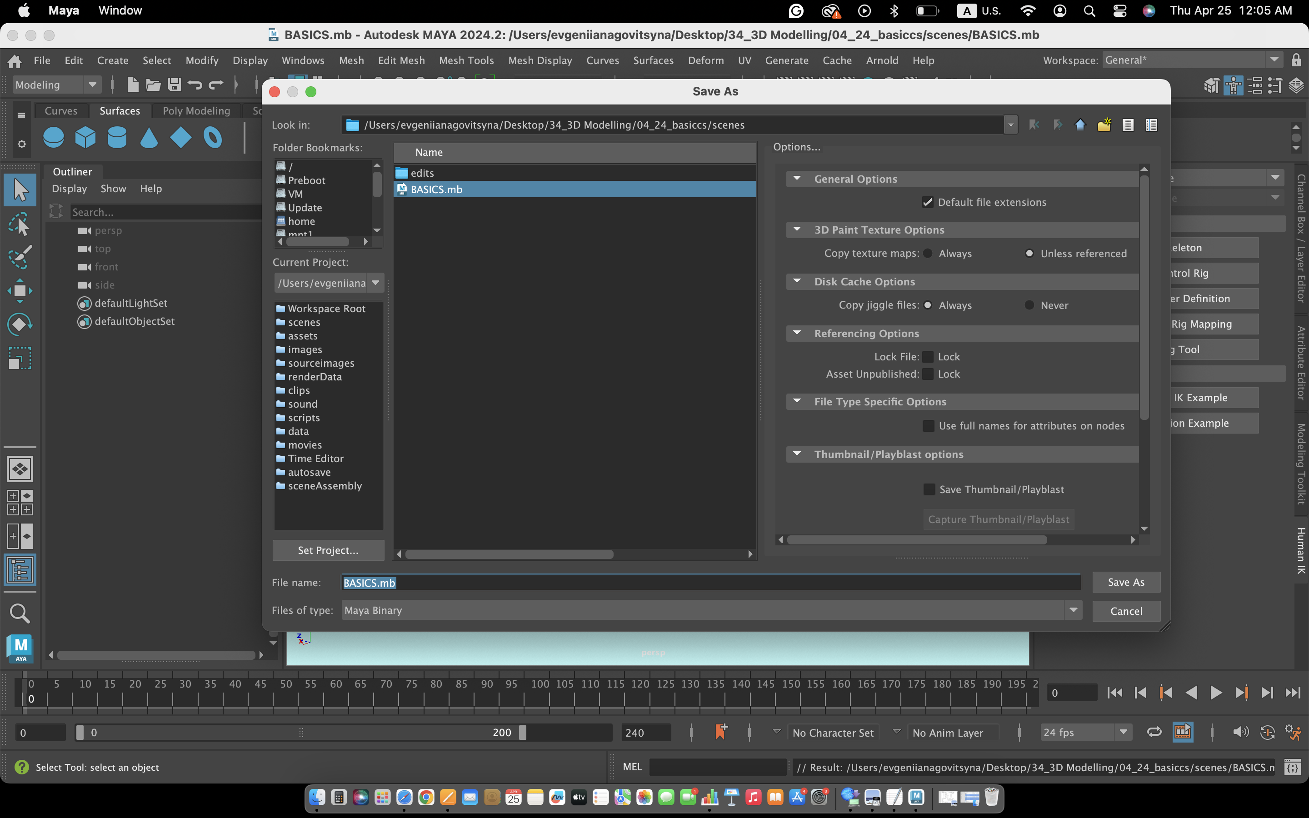The image size is (1309, 818).
Task: Switch file browser to detail view
Action: pyautogui.click(x=1152, y=125)
